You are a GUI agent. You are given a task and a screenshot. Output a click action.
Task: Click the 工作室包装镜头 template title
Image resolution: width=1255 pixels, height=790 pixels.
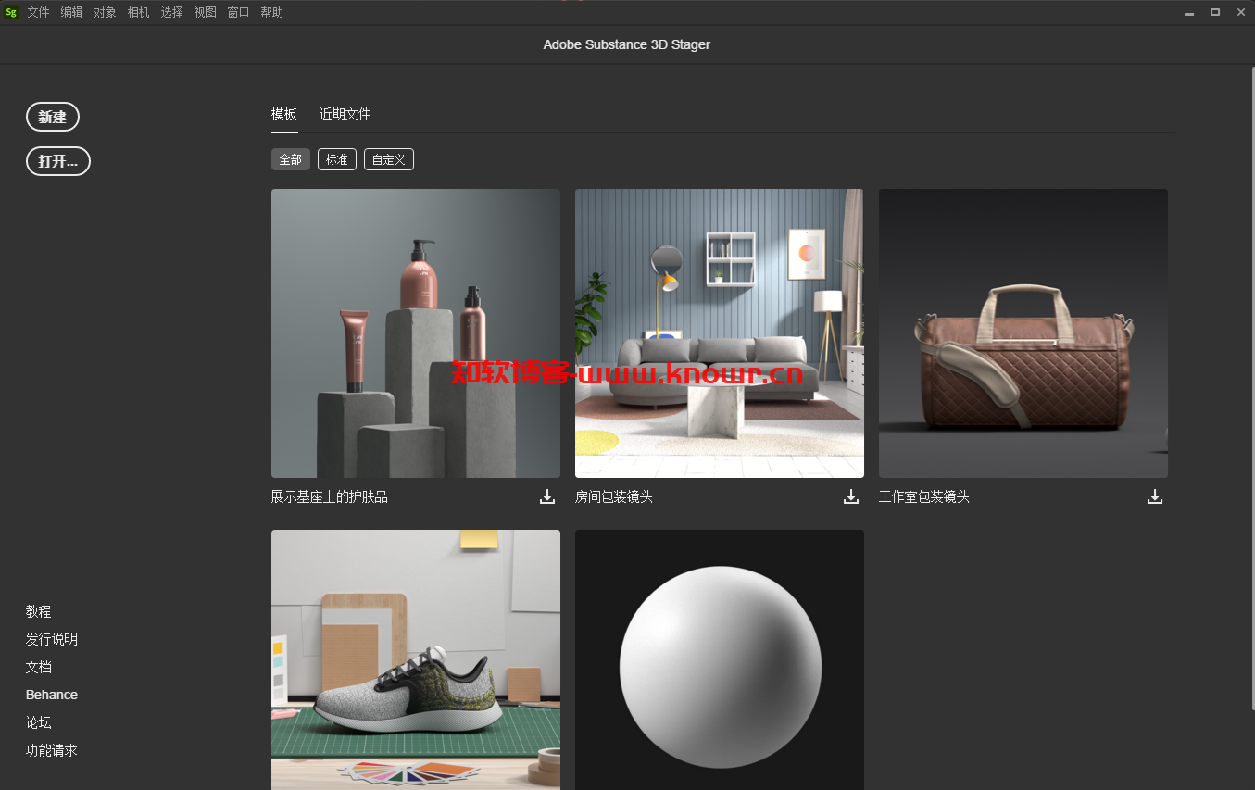[924, 497]
